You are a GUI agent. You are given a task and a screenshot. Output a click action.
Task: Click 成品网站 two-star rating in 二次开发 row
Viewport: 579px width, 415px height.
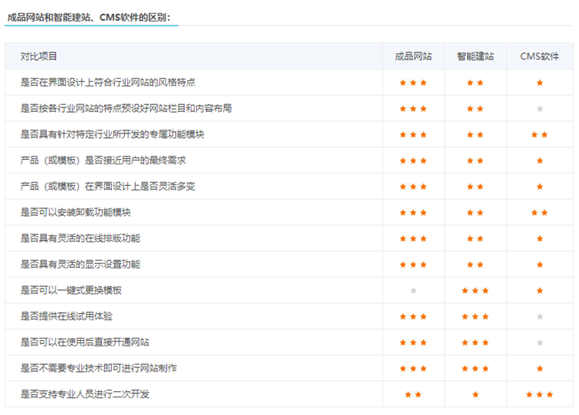coord(413,394)
